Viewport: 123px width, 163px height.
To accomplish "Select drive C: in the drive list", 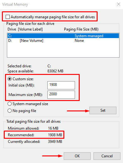I will point(63,36).
